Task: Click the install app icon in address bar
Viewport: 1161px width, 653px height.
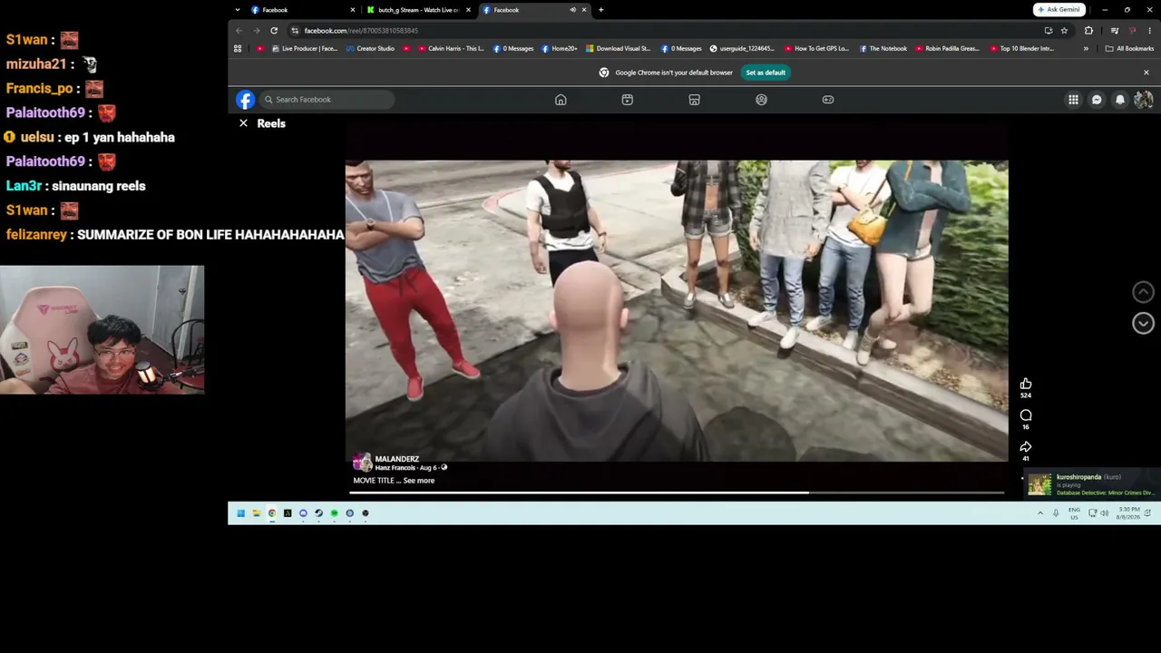Action: point(1049,31)
